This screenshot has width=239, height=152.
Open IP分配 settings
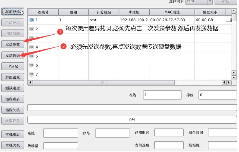12,66
